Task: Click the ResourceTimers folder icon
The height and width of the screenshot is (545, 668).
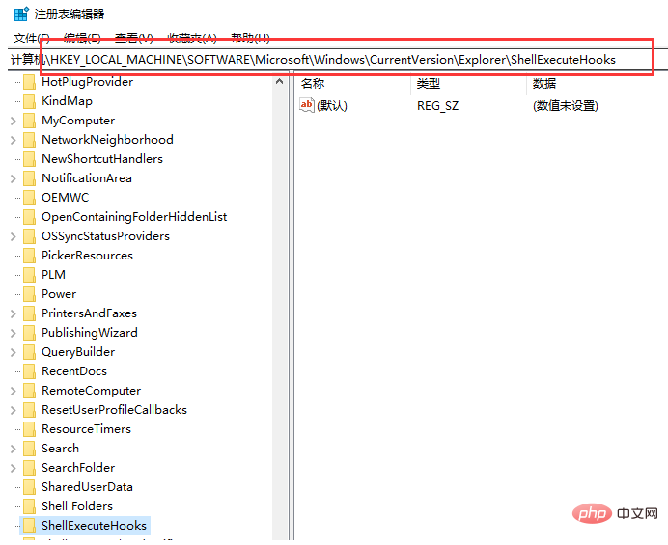Action: 29,429
